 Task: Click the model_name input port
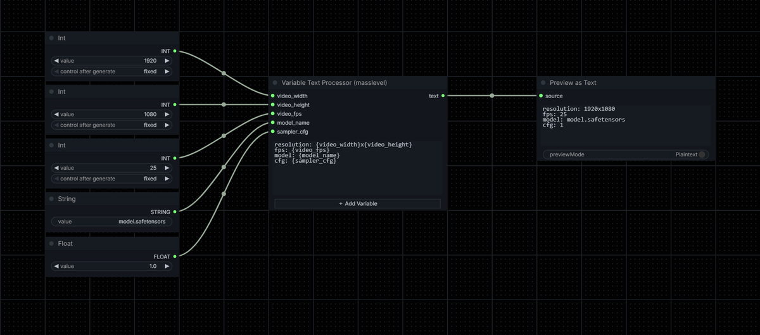point(272,123)
